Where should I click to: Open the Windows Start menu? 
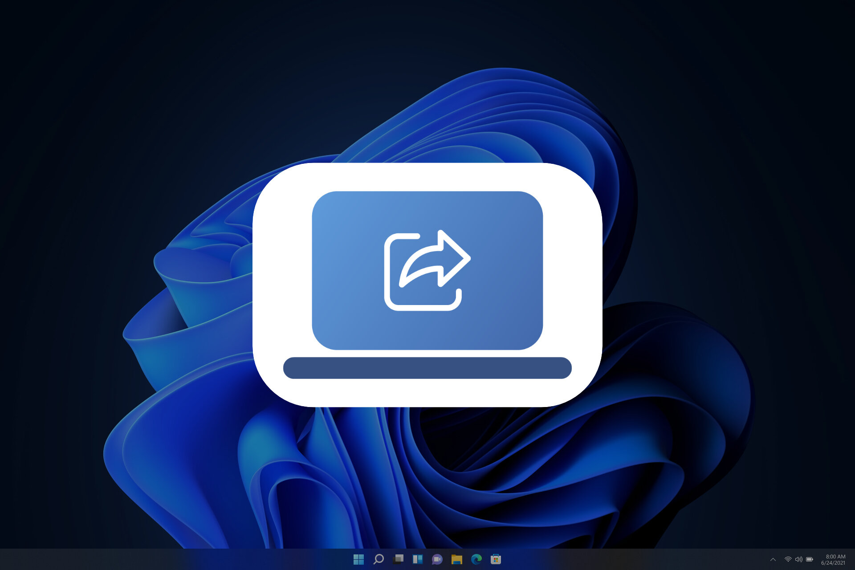click(x=358, y=559)
